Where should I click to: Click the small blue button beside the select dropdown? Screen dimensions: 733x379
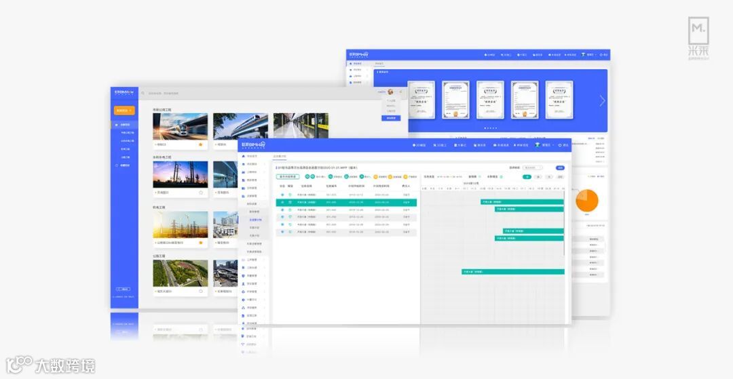coord(560,167)
